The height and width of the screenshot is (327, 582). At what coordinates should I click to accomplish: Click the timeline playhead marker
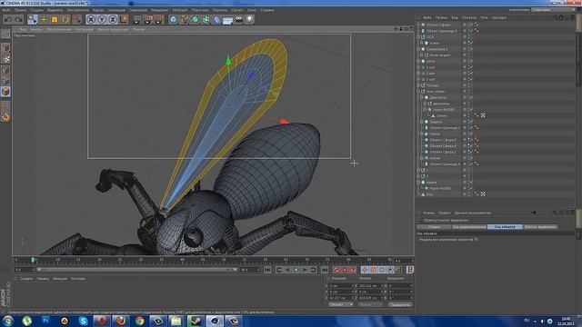click(x=33, y=261)
